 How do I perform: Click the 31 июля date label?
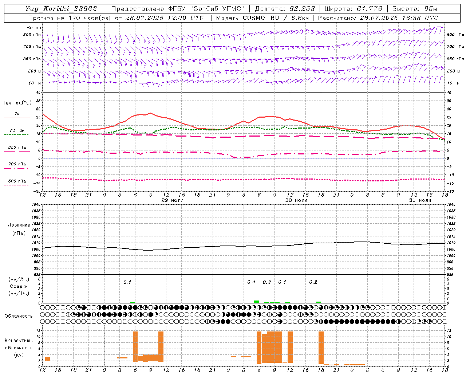click(x=420, y=200)
